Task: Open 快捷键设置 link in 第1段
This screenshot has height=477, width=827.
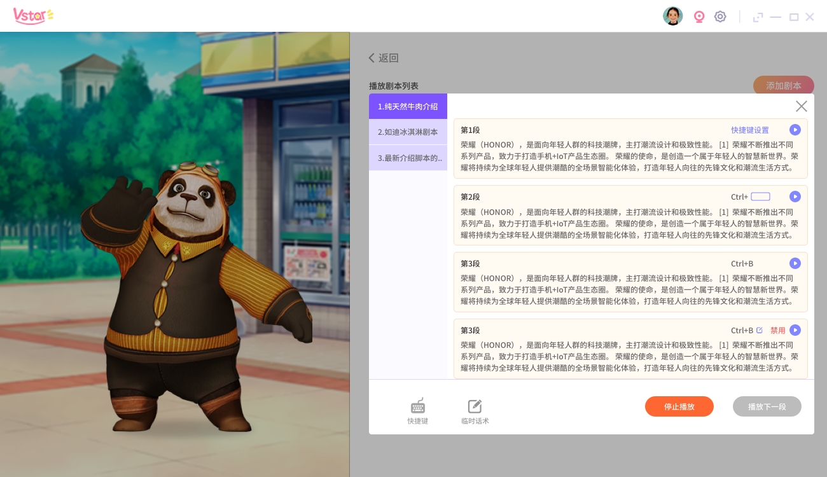Action: (x=750, y=130)
